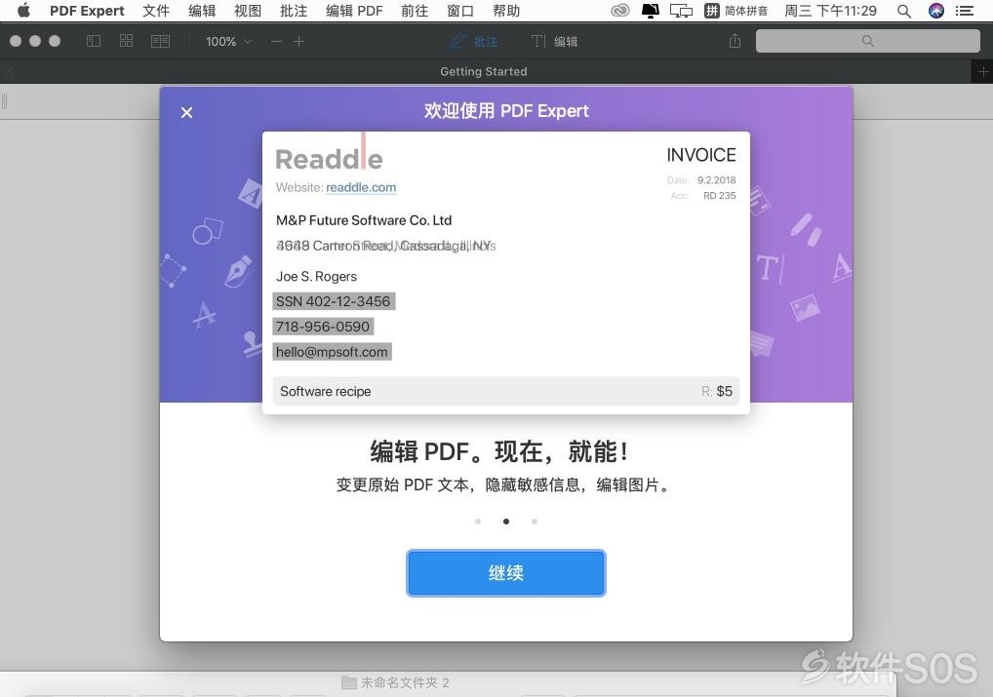Open the 窗口 menu
The width and height of the screenshot is (993, 697).
click(460, 11)
